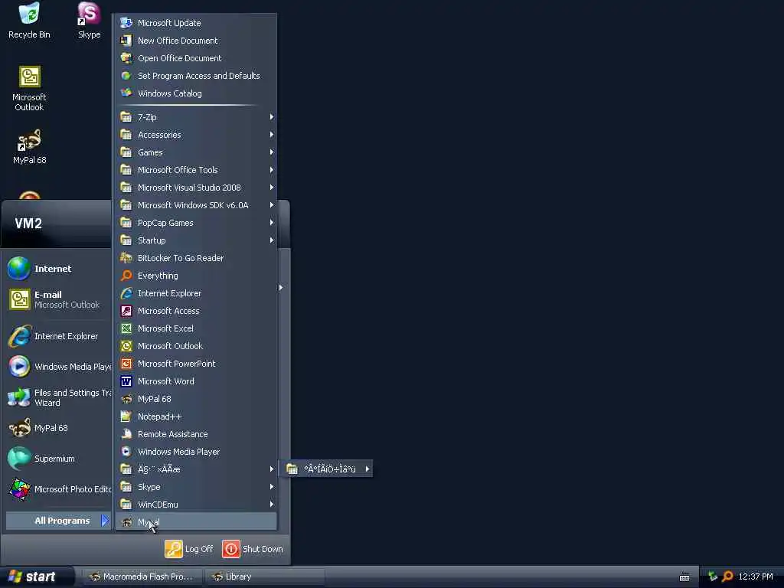Expand the Games submenu arrow
784x588 pixels.
272,152
